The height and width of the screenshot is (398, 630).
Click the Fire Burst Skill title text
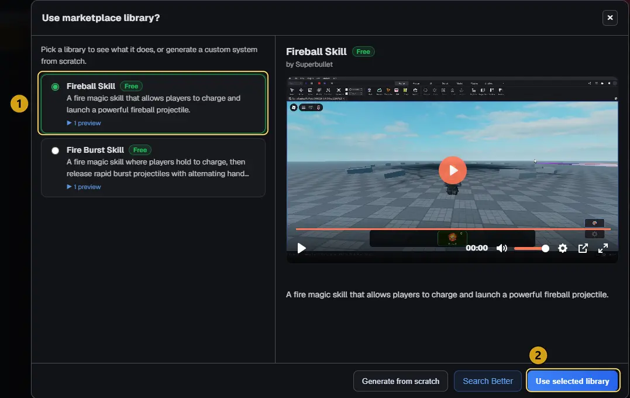[x=95, y=150]
